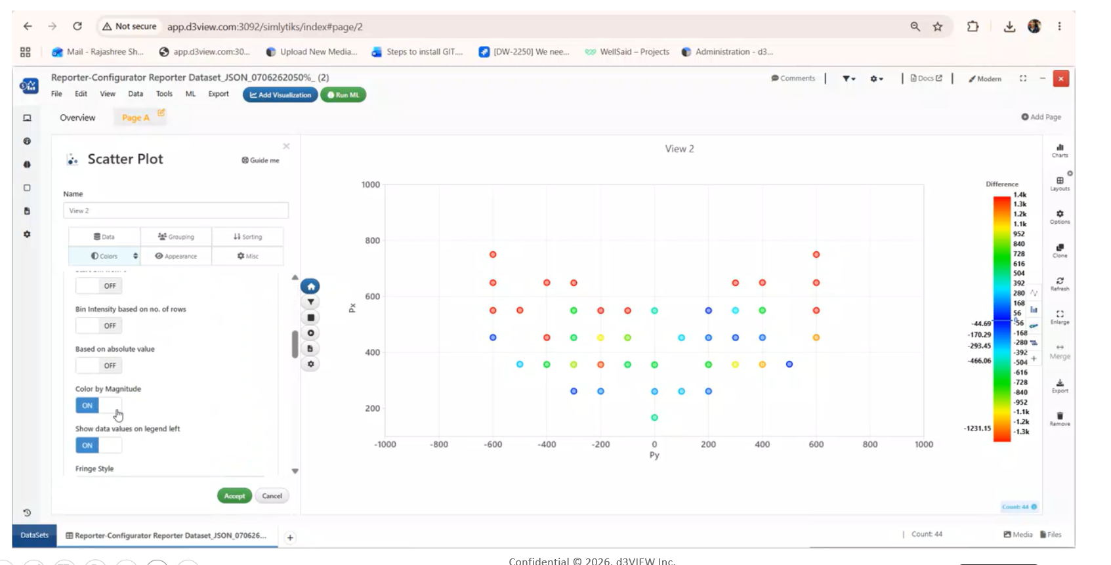Click the Accept button
1111x565 pixels.
[x=234, y=496]
